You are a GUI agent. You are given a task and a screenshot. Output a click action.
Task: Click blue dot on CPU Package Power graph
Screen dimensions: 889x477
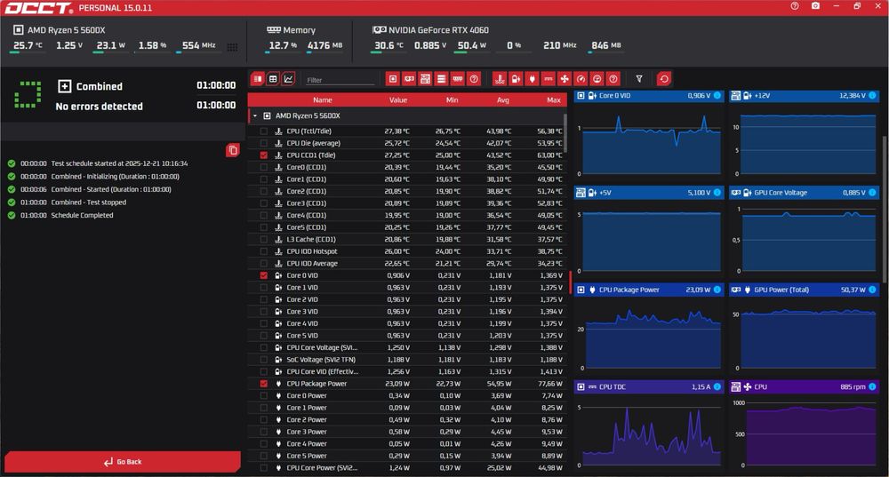[x=717, y=290]
